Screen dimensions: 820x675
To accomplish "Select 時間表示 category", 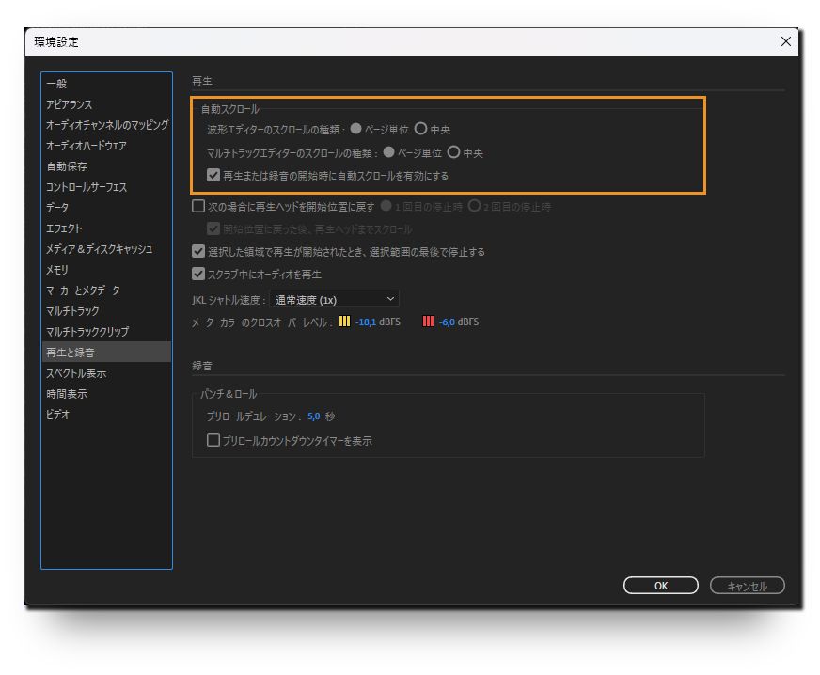I will click(106, 394).
